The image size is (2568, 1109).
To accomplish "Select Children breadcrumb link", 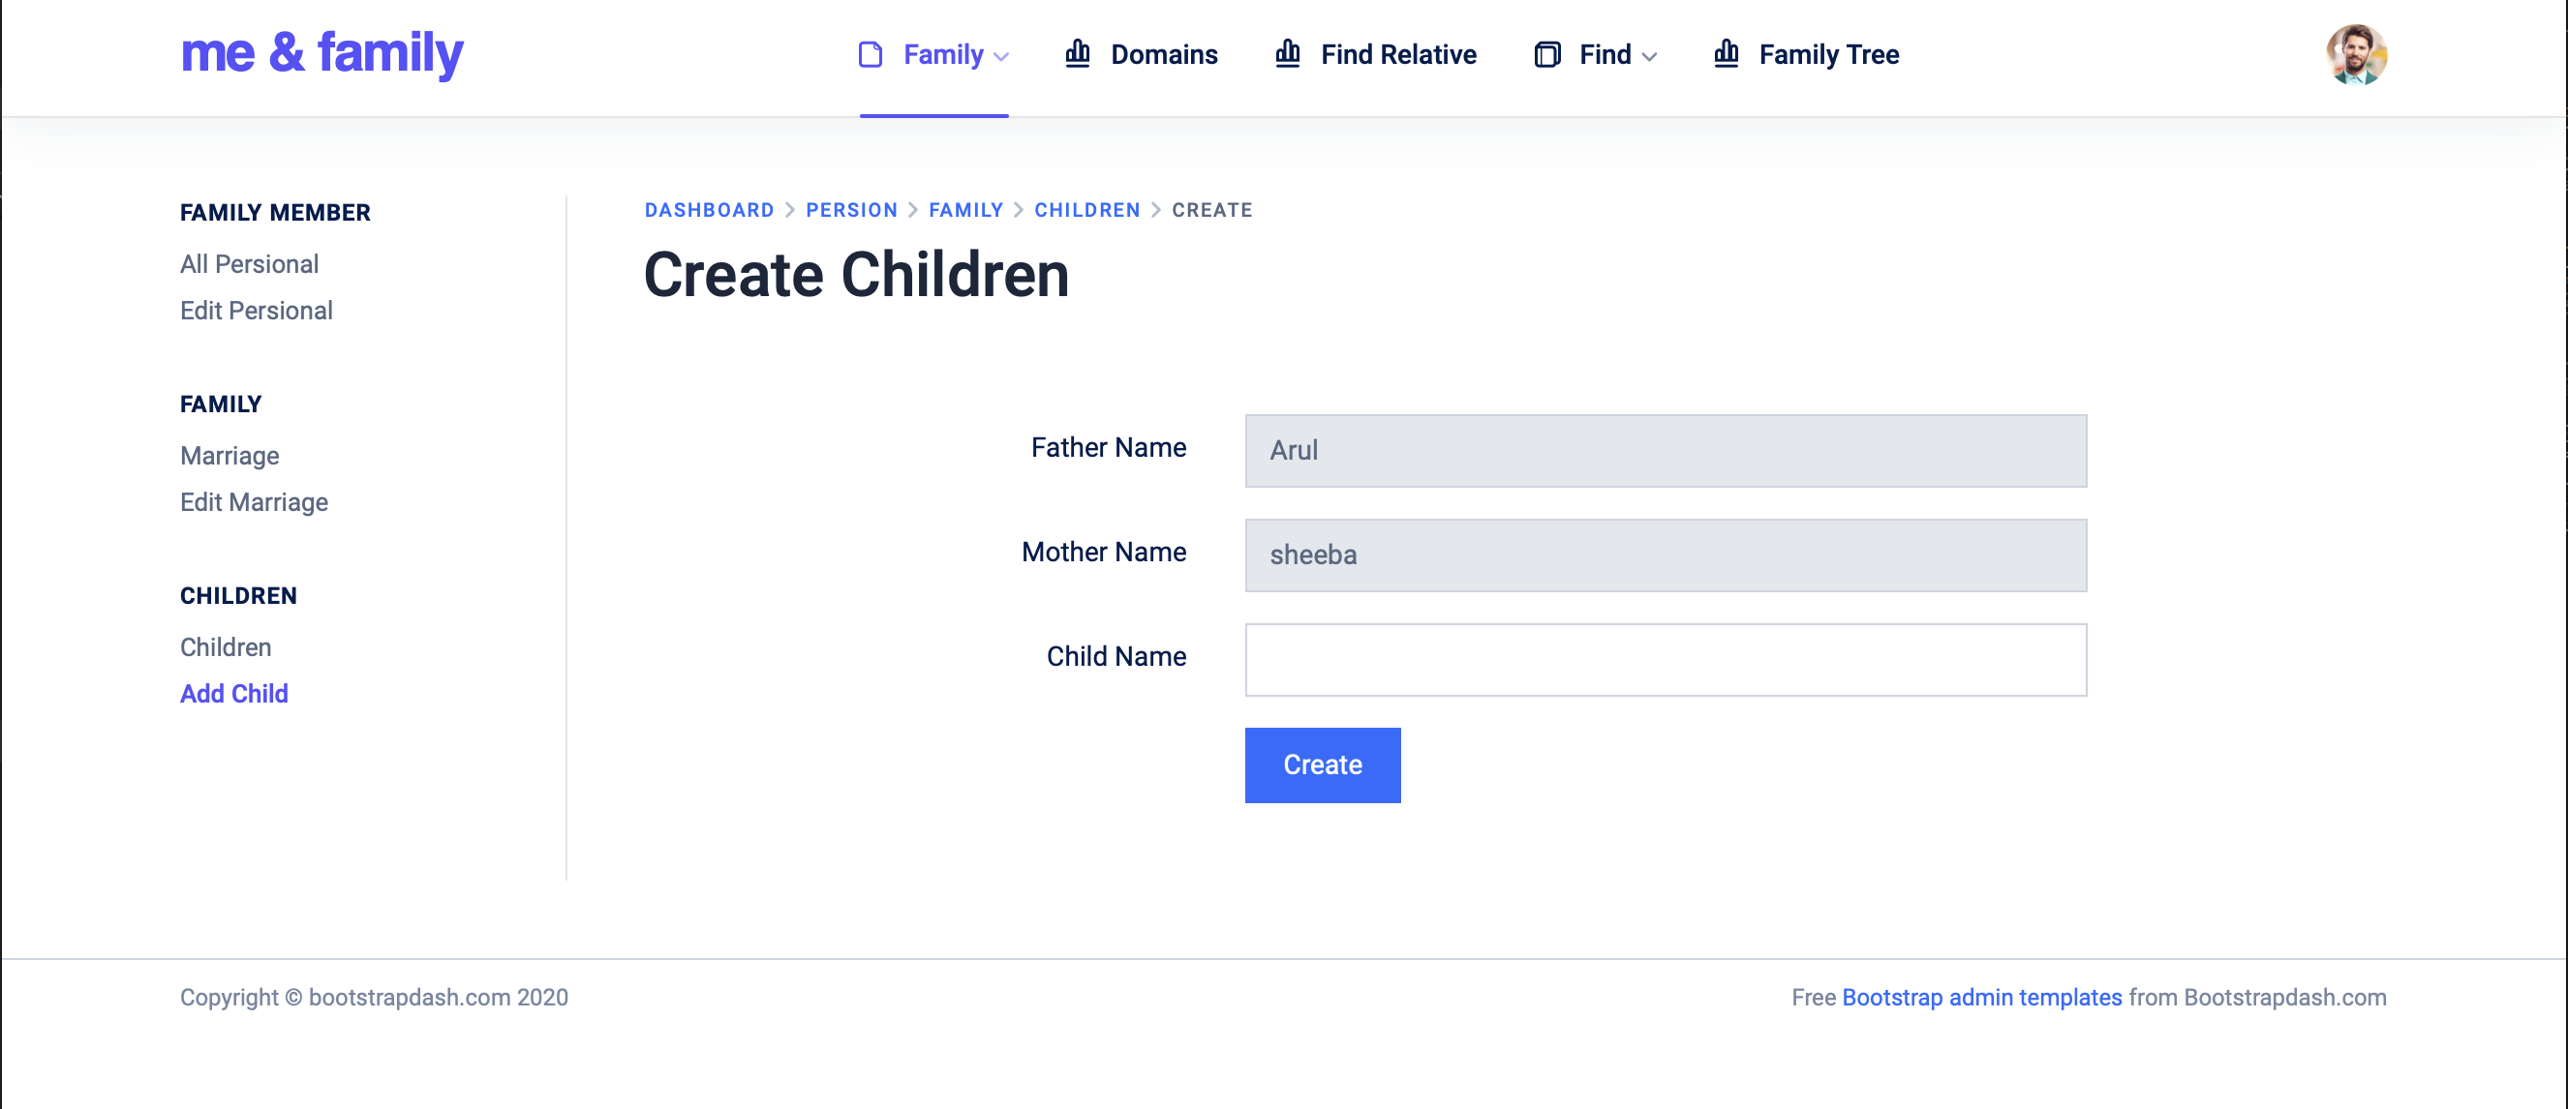I will coord(1086,210).
